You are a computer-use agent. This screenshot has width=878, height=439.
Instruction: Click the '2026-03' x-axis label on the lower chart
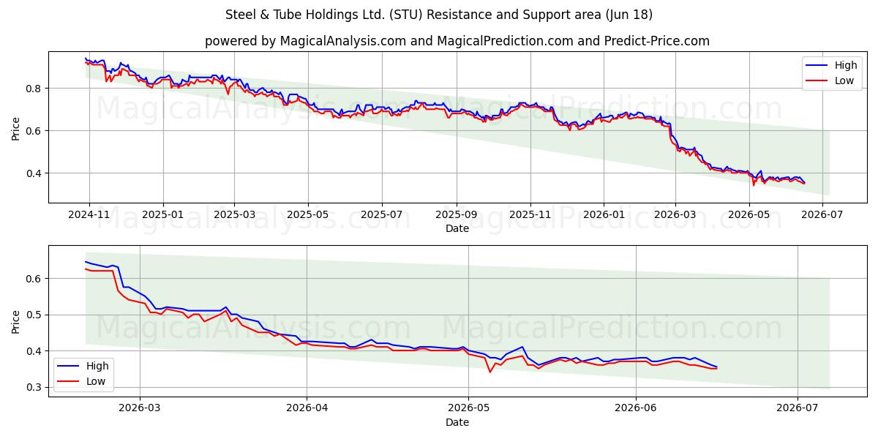pyautogui.click(x=139, y=408)
